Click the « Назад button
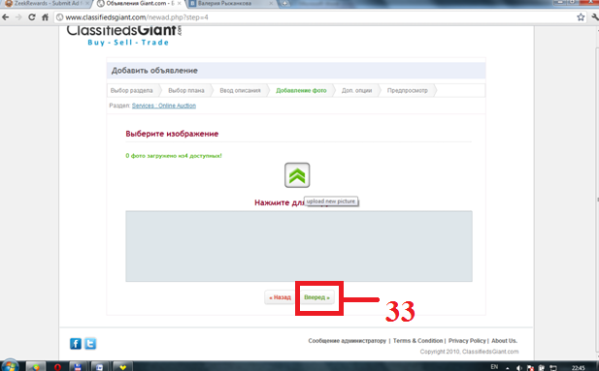The image size is (599, 371). 280,297
